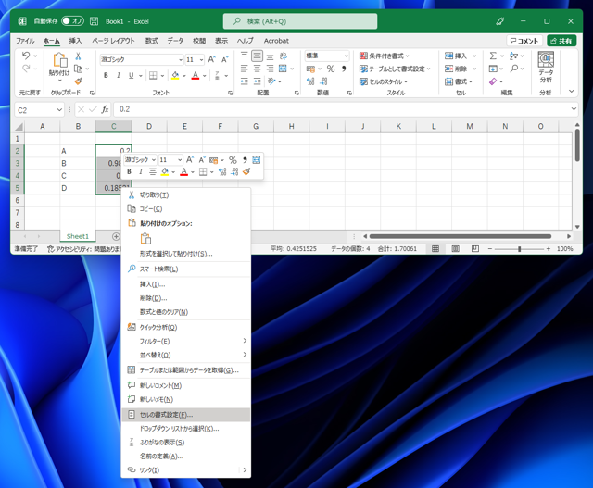Click the percent style icon in mini toolbar
The width and height of the screenshot is (593, 488).
tap(233, 160)
